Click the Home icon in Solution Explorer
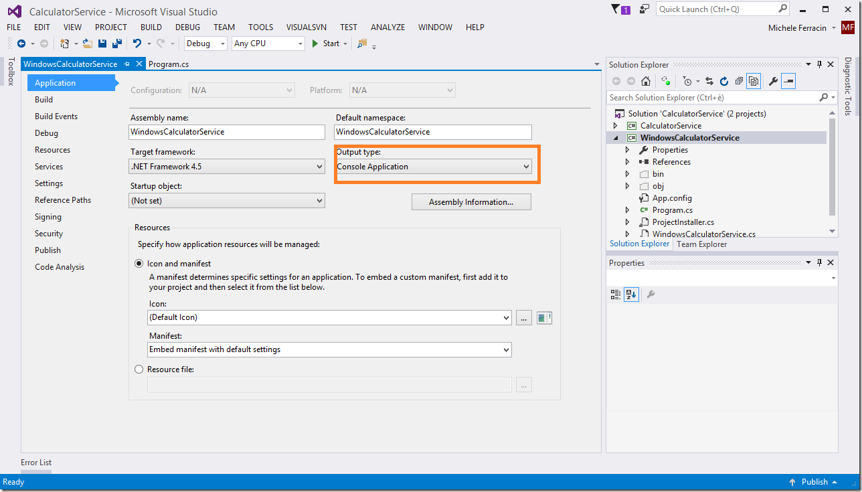Screen dimensions: 862x492 (645, 81)
